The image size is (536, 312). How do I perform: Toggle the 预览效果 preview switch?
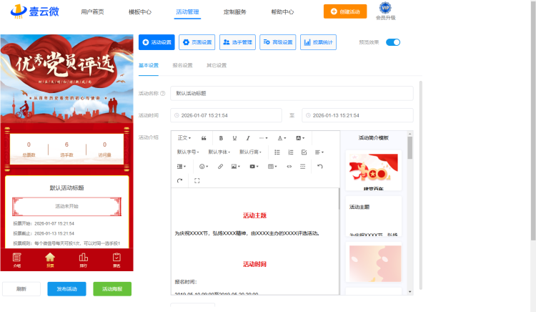pyautogui.click(x=393, y=42)
